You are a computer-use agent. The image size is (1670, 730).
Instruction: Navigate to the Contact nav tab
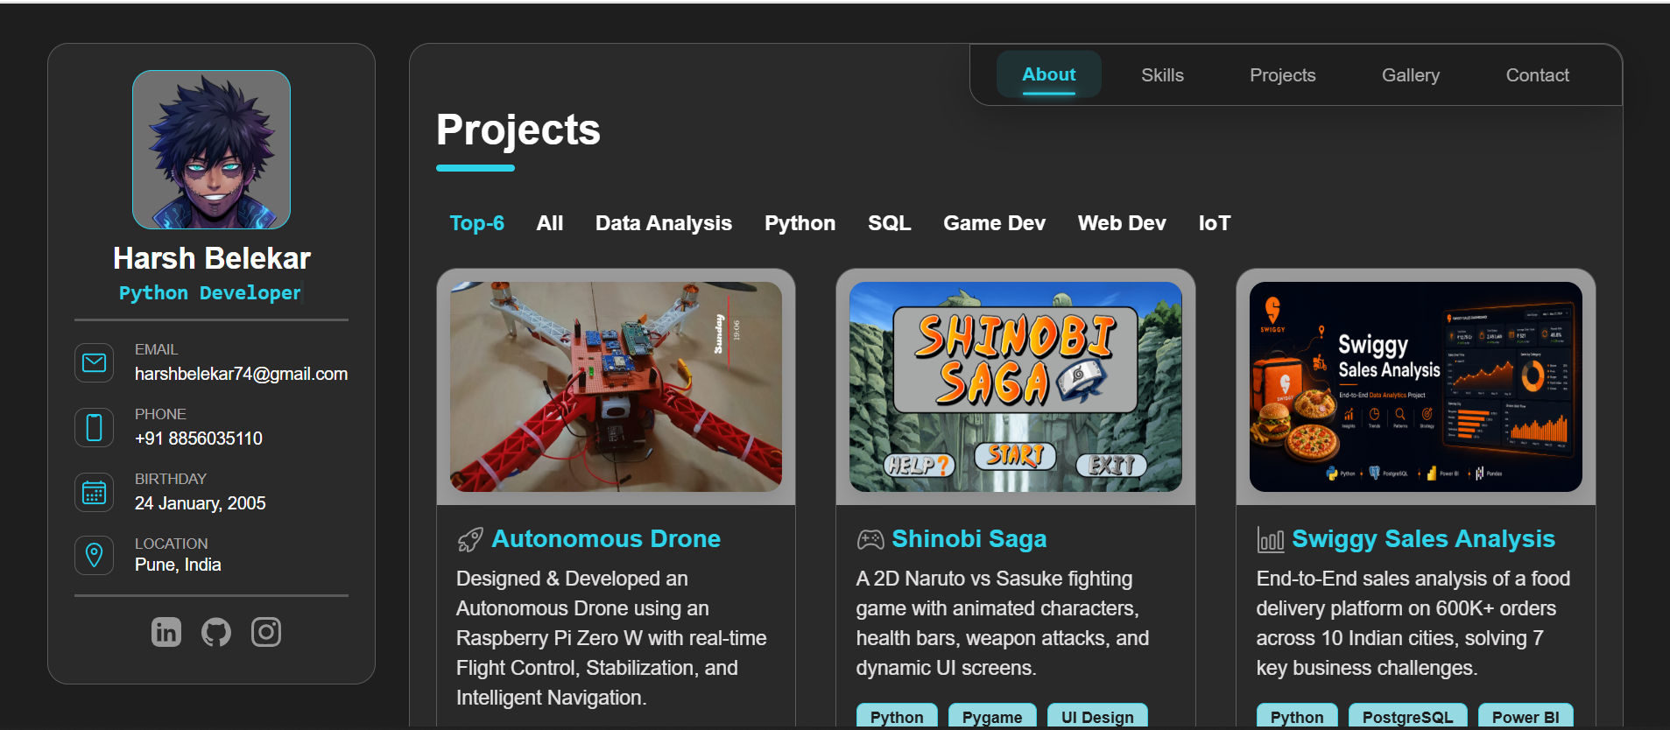(1538, 75)
